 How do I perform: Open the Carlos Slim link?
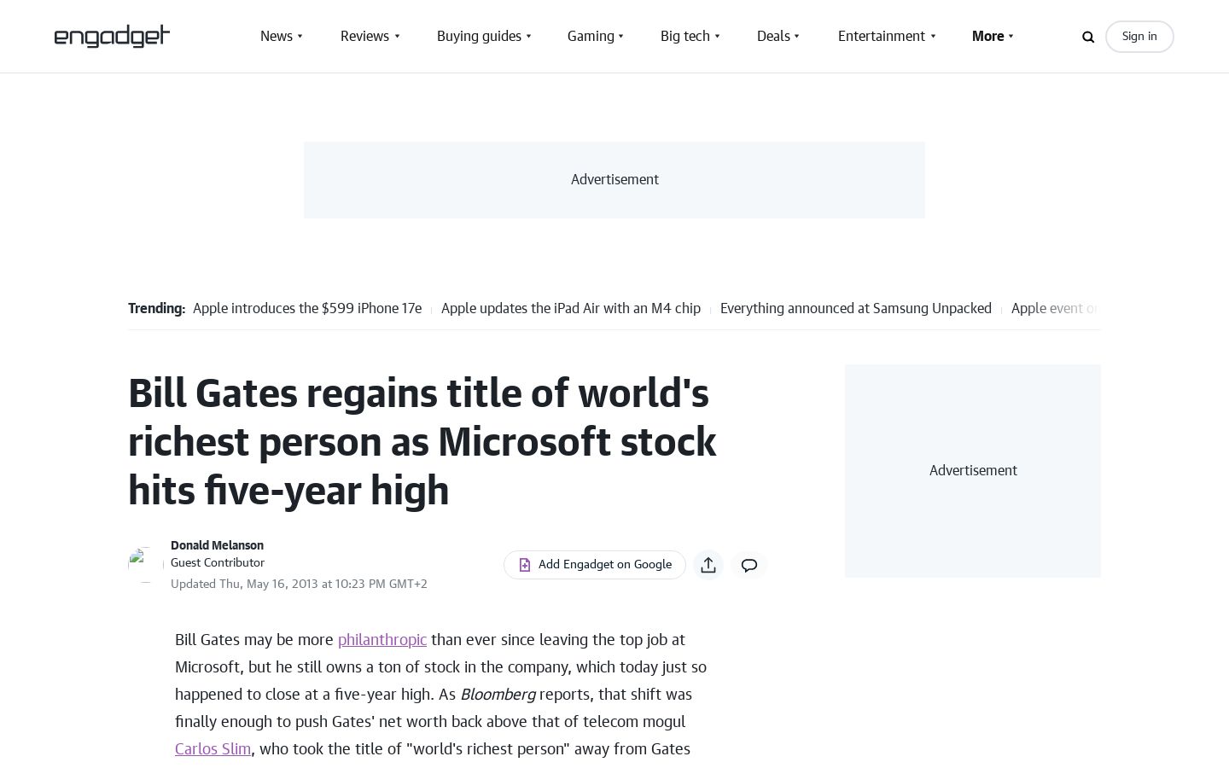(x=213, y=748)
